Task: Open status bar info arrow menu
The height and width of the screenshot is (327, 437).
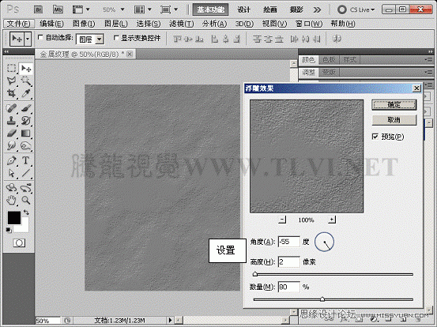Action: coord(170,321)
